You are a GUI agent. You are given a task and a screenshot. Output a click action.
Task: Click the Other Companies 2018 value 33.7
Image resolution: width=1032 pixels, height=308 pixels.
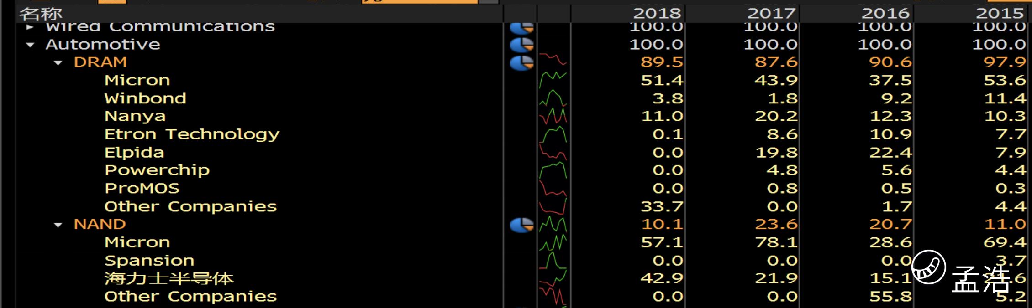tap(662, 206)
